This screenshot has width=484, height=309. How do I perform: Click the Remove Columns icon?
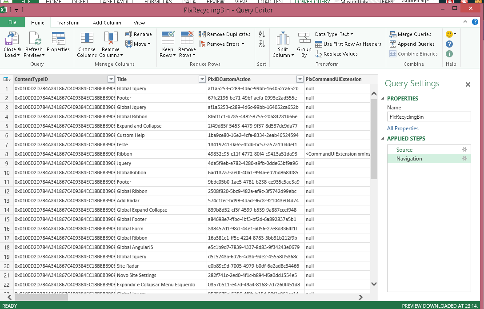[111, 38]
